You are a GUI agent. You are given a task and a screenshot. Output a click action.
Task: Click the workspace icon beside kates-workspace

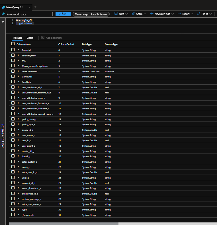click(3, 14)
